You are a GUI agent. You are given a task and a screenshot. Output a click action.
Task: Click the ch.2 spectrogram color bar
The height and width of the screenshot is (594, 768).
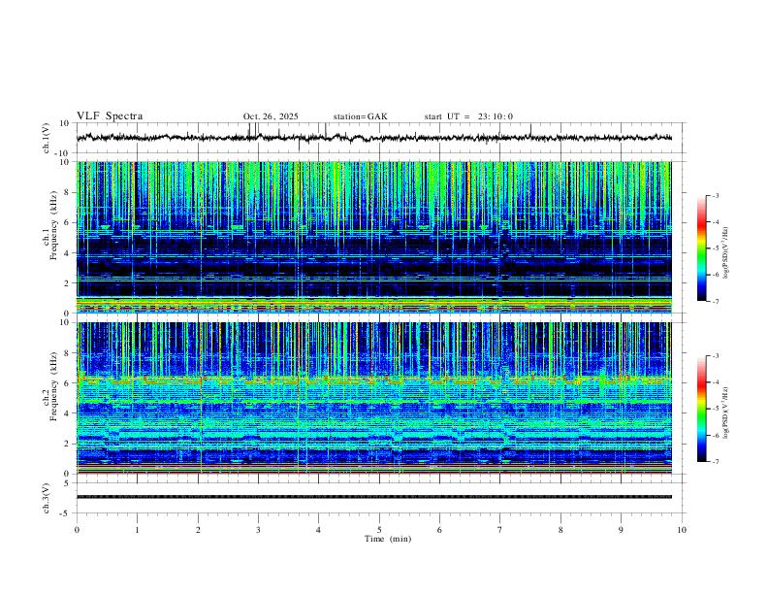pyautogui.click(x=702, y=409)
